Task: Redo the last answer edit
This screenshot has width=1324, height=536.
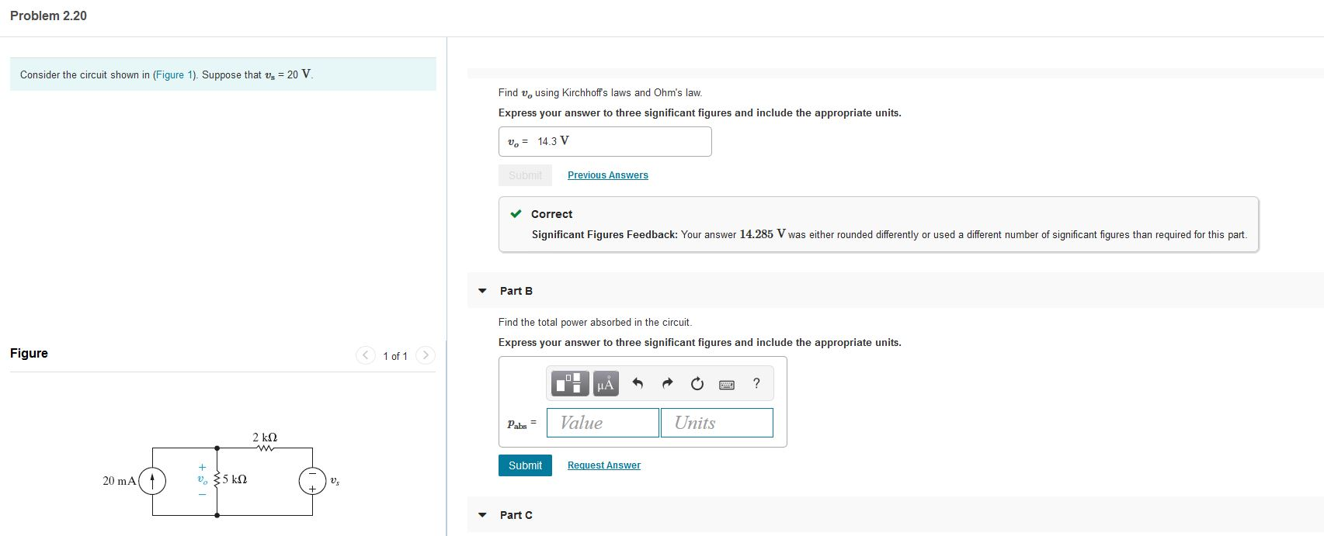Action: (667, 383)
